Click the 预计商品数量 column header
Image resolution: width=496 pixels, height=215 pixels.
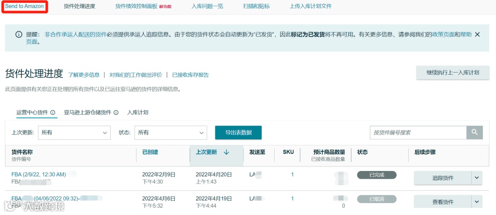click(x=329, y=152)
